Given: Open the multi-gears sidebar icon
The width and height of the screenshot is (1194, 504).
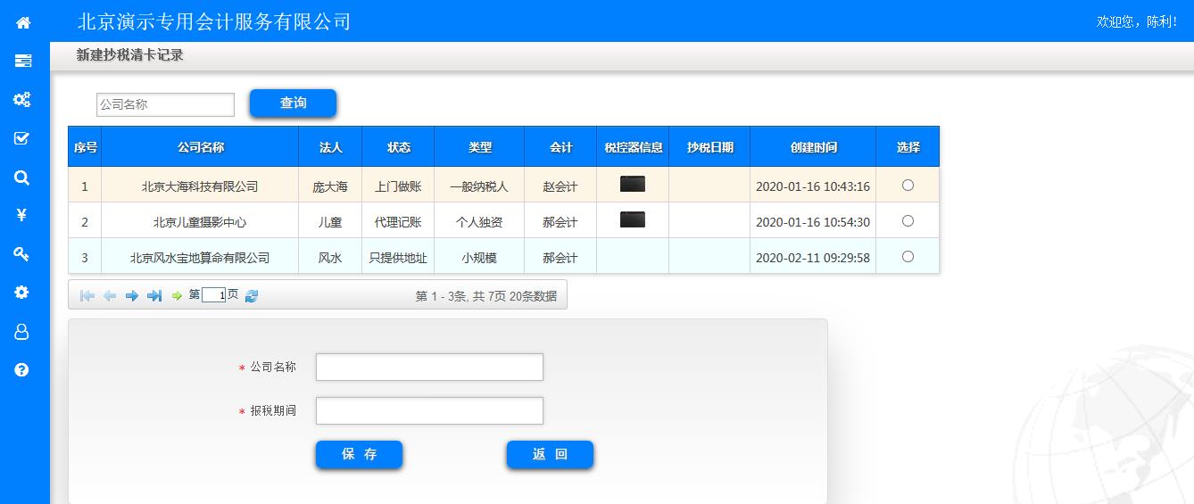Looking at the screenshot, I should pyautogui.click(x=22, y=99).
